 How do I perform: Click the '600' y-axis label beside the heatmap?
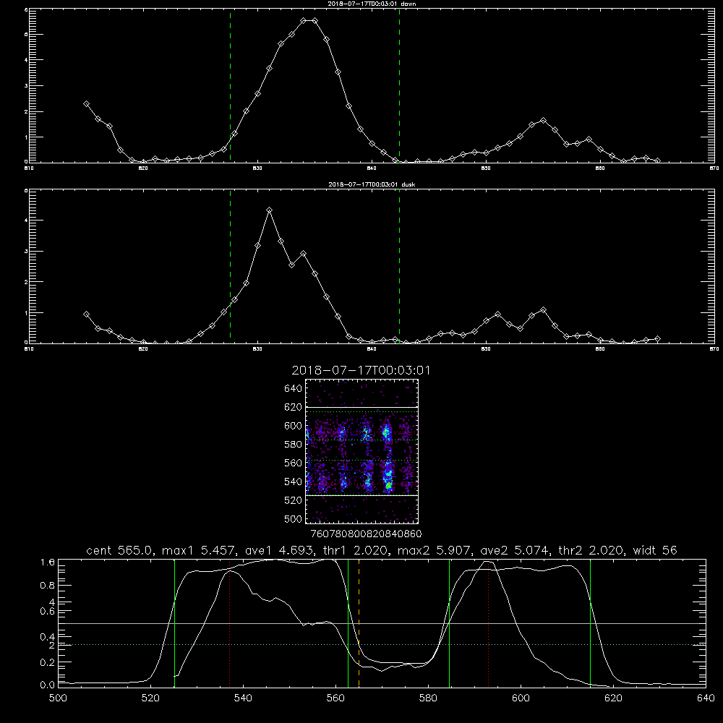click(x=294, y=426)
